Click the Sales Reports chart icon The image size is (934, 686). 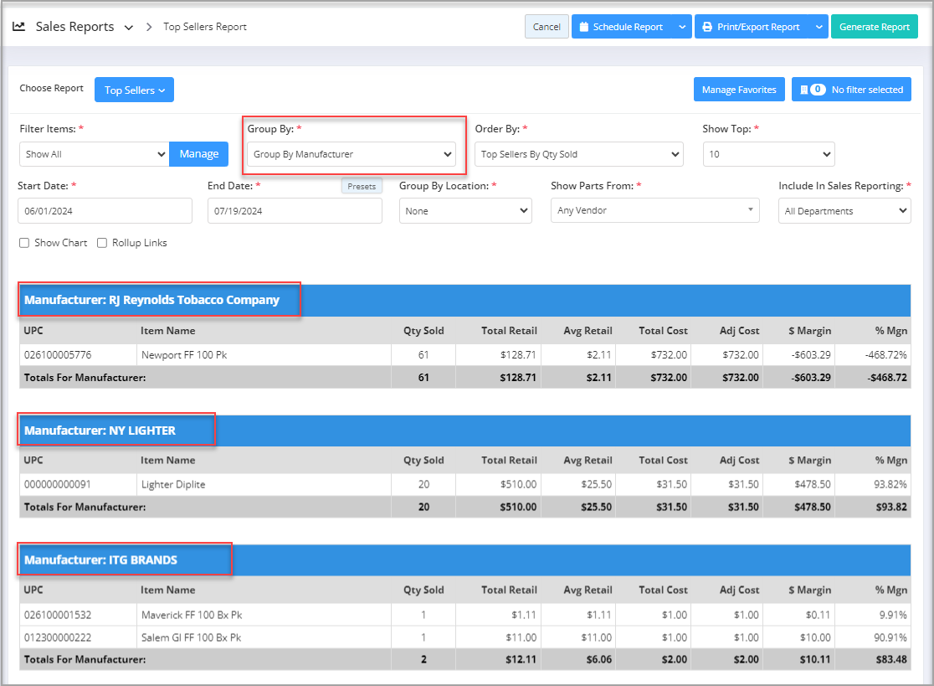click(x=18, y=27)
